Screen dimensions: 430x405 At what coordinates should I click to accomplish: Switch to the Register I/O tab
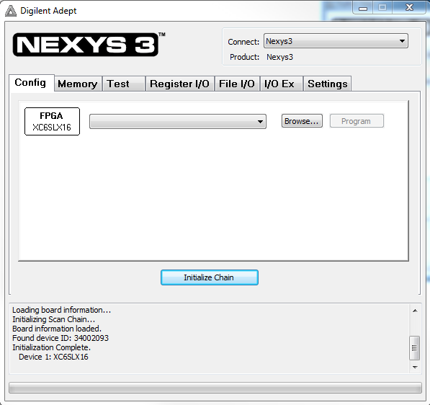(x=179, y=84)
